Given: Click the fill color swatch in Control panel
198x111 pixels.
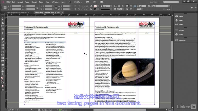Looking at the screenshot, I should [x=96, y=6].
